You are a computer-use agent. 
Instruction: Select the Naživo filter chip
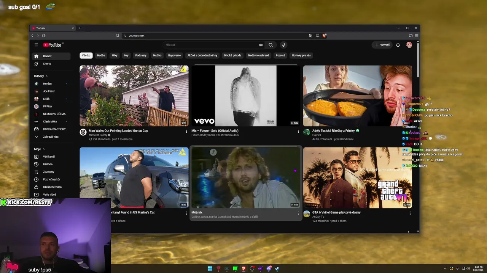point(157,55)
